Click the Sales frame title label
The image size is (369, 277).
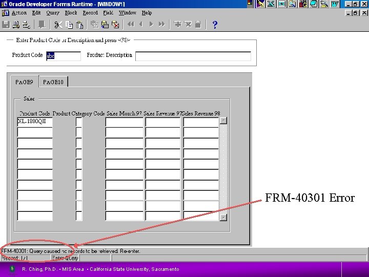pyautogui.click(x=29, y=98)
